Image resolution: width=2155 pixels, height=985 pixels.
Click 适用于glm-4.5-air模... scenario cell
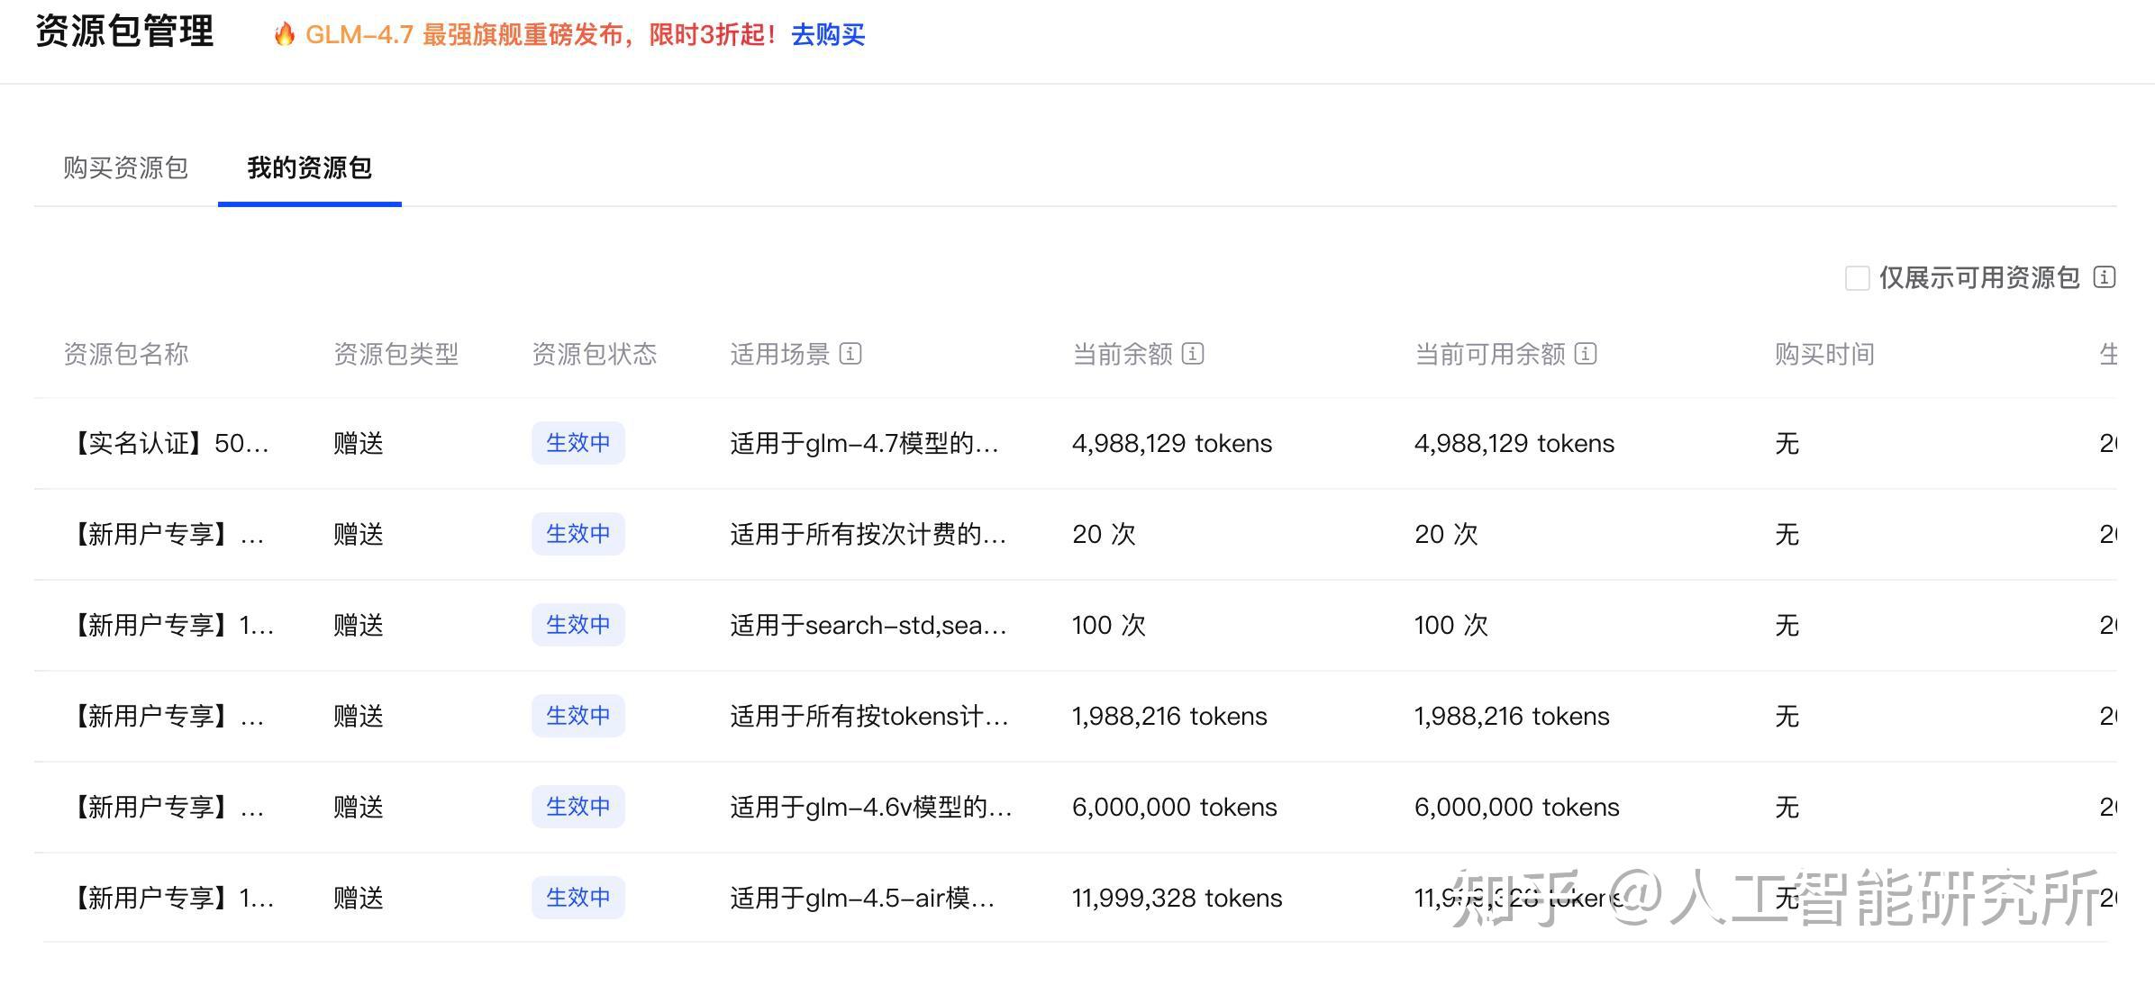pos(862,898)
